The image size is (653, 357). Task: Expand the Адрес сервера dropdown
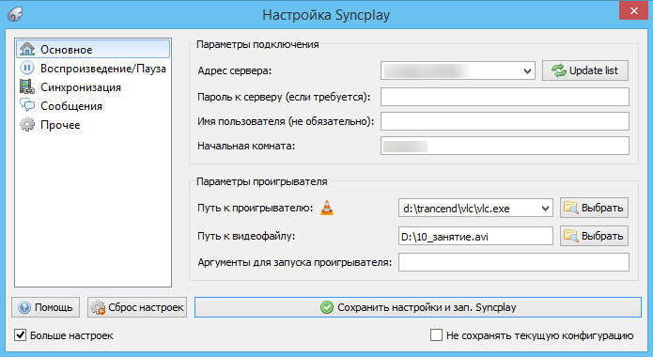point(527,71)
